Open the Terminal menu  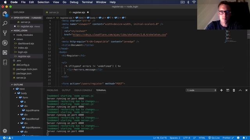[87, 2]
